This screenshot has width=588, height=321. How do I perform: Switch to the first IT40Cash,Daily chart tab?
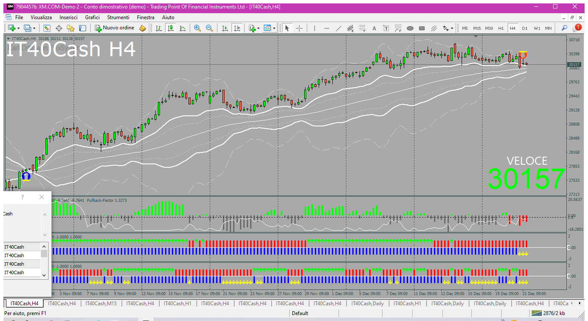point(368,304)
